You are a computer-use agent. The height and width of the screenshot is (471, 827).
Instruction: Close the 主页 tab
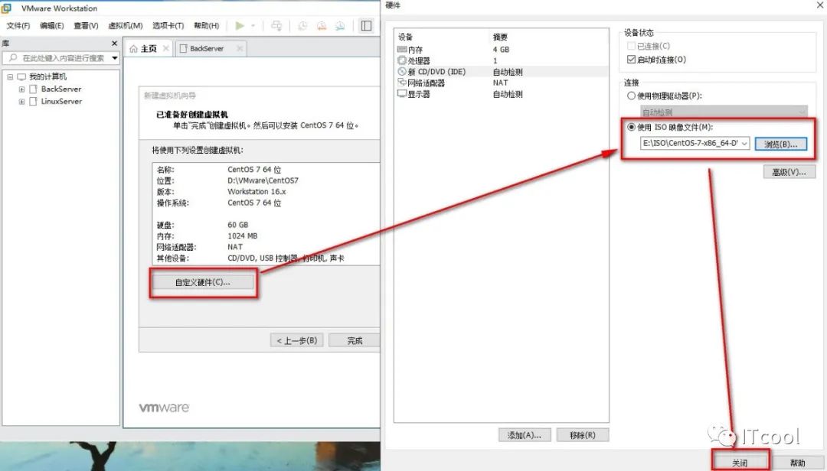pyautogui.click(x=165, y=48)
